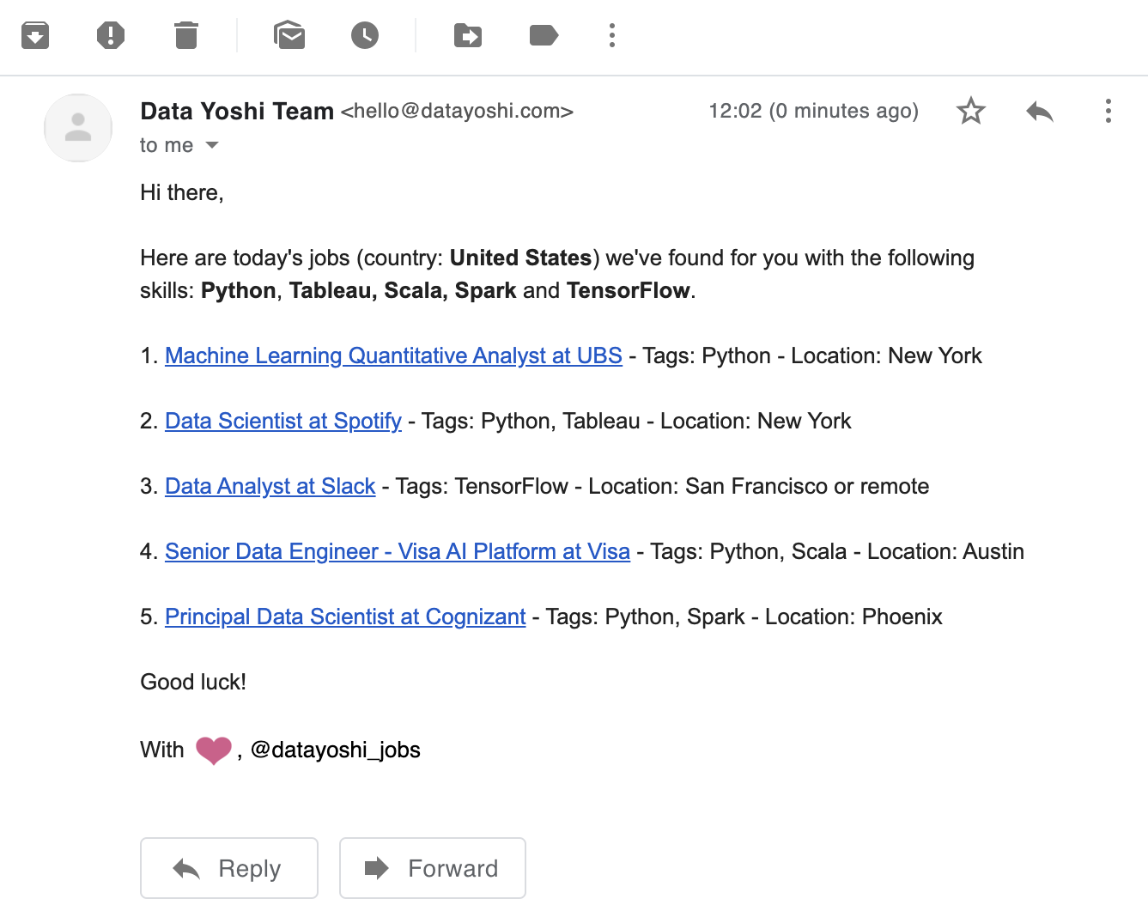The image size is (1148, 911).
Task: Open toolbar more options menu
Action: 612,35
